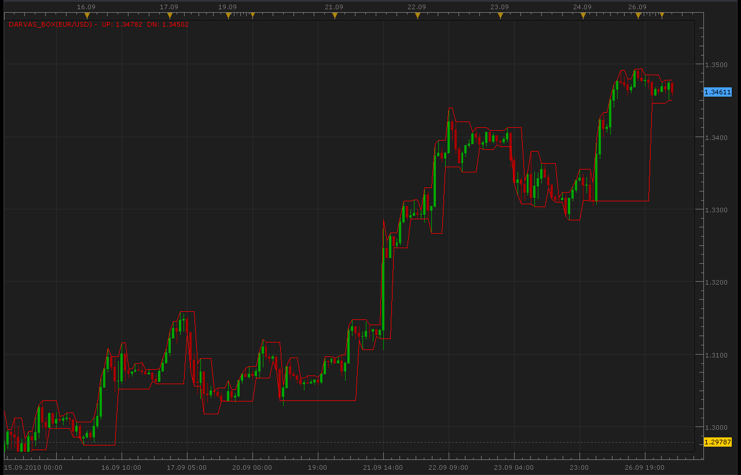Screen dimensions: 741x475
Task: Click the 21.09 date in top ruler
Action: 334,7
